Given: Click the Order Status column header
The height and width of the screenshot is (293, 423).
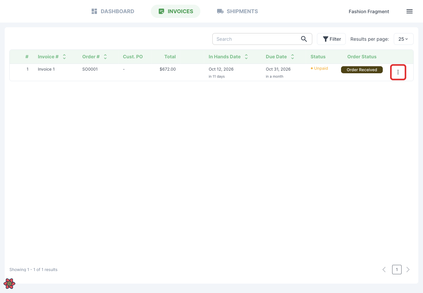Looking at the screenshot, I should 362,57.
